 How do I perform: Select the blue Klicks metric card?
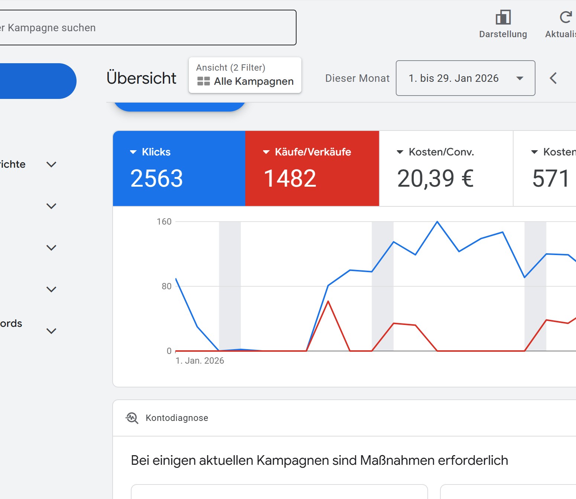(179, 168)
